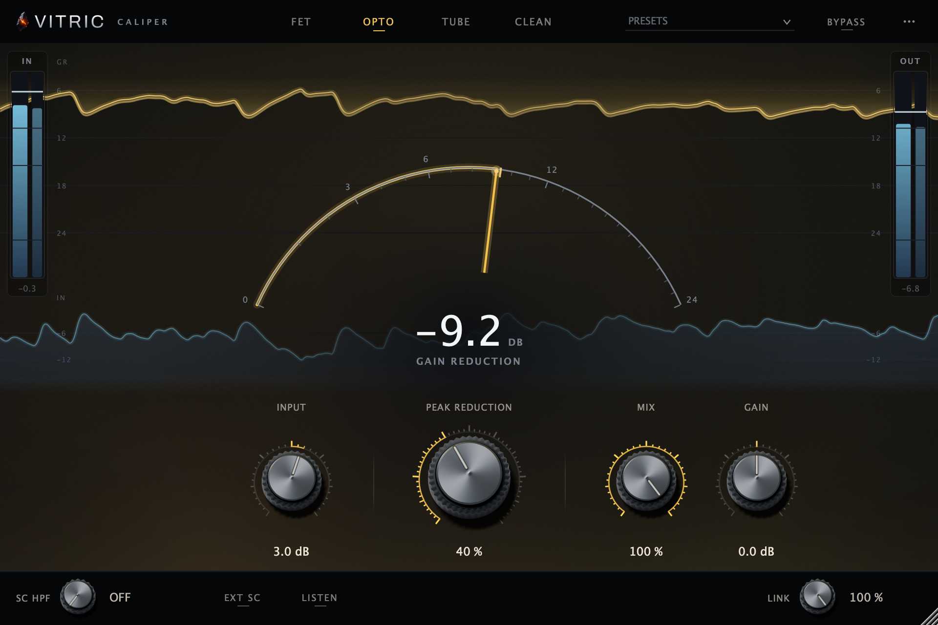Toggle the BYPASS switch
This screenshot has width=938, height=625.
pyautogui.click(x=846, y=22)
